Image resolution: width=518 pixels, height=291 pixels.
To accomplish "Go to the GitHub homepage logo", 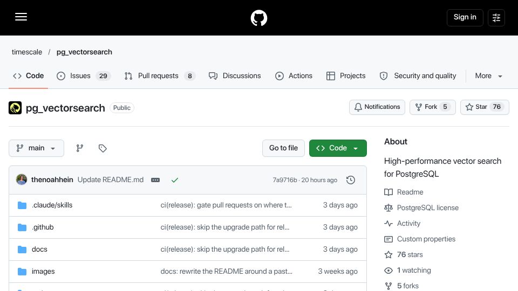I will (x=258, y=18).
